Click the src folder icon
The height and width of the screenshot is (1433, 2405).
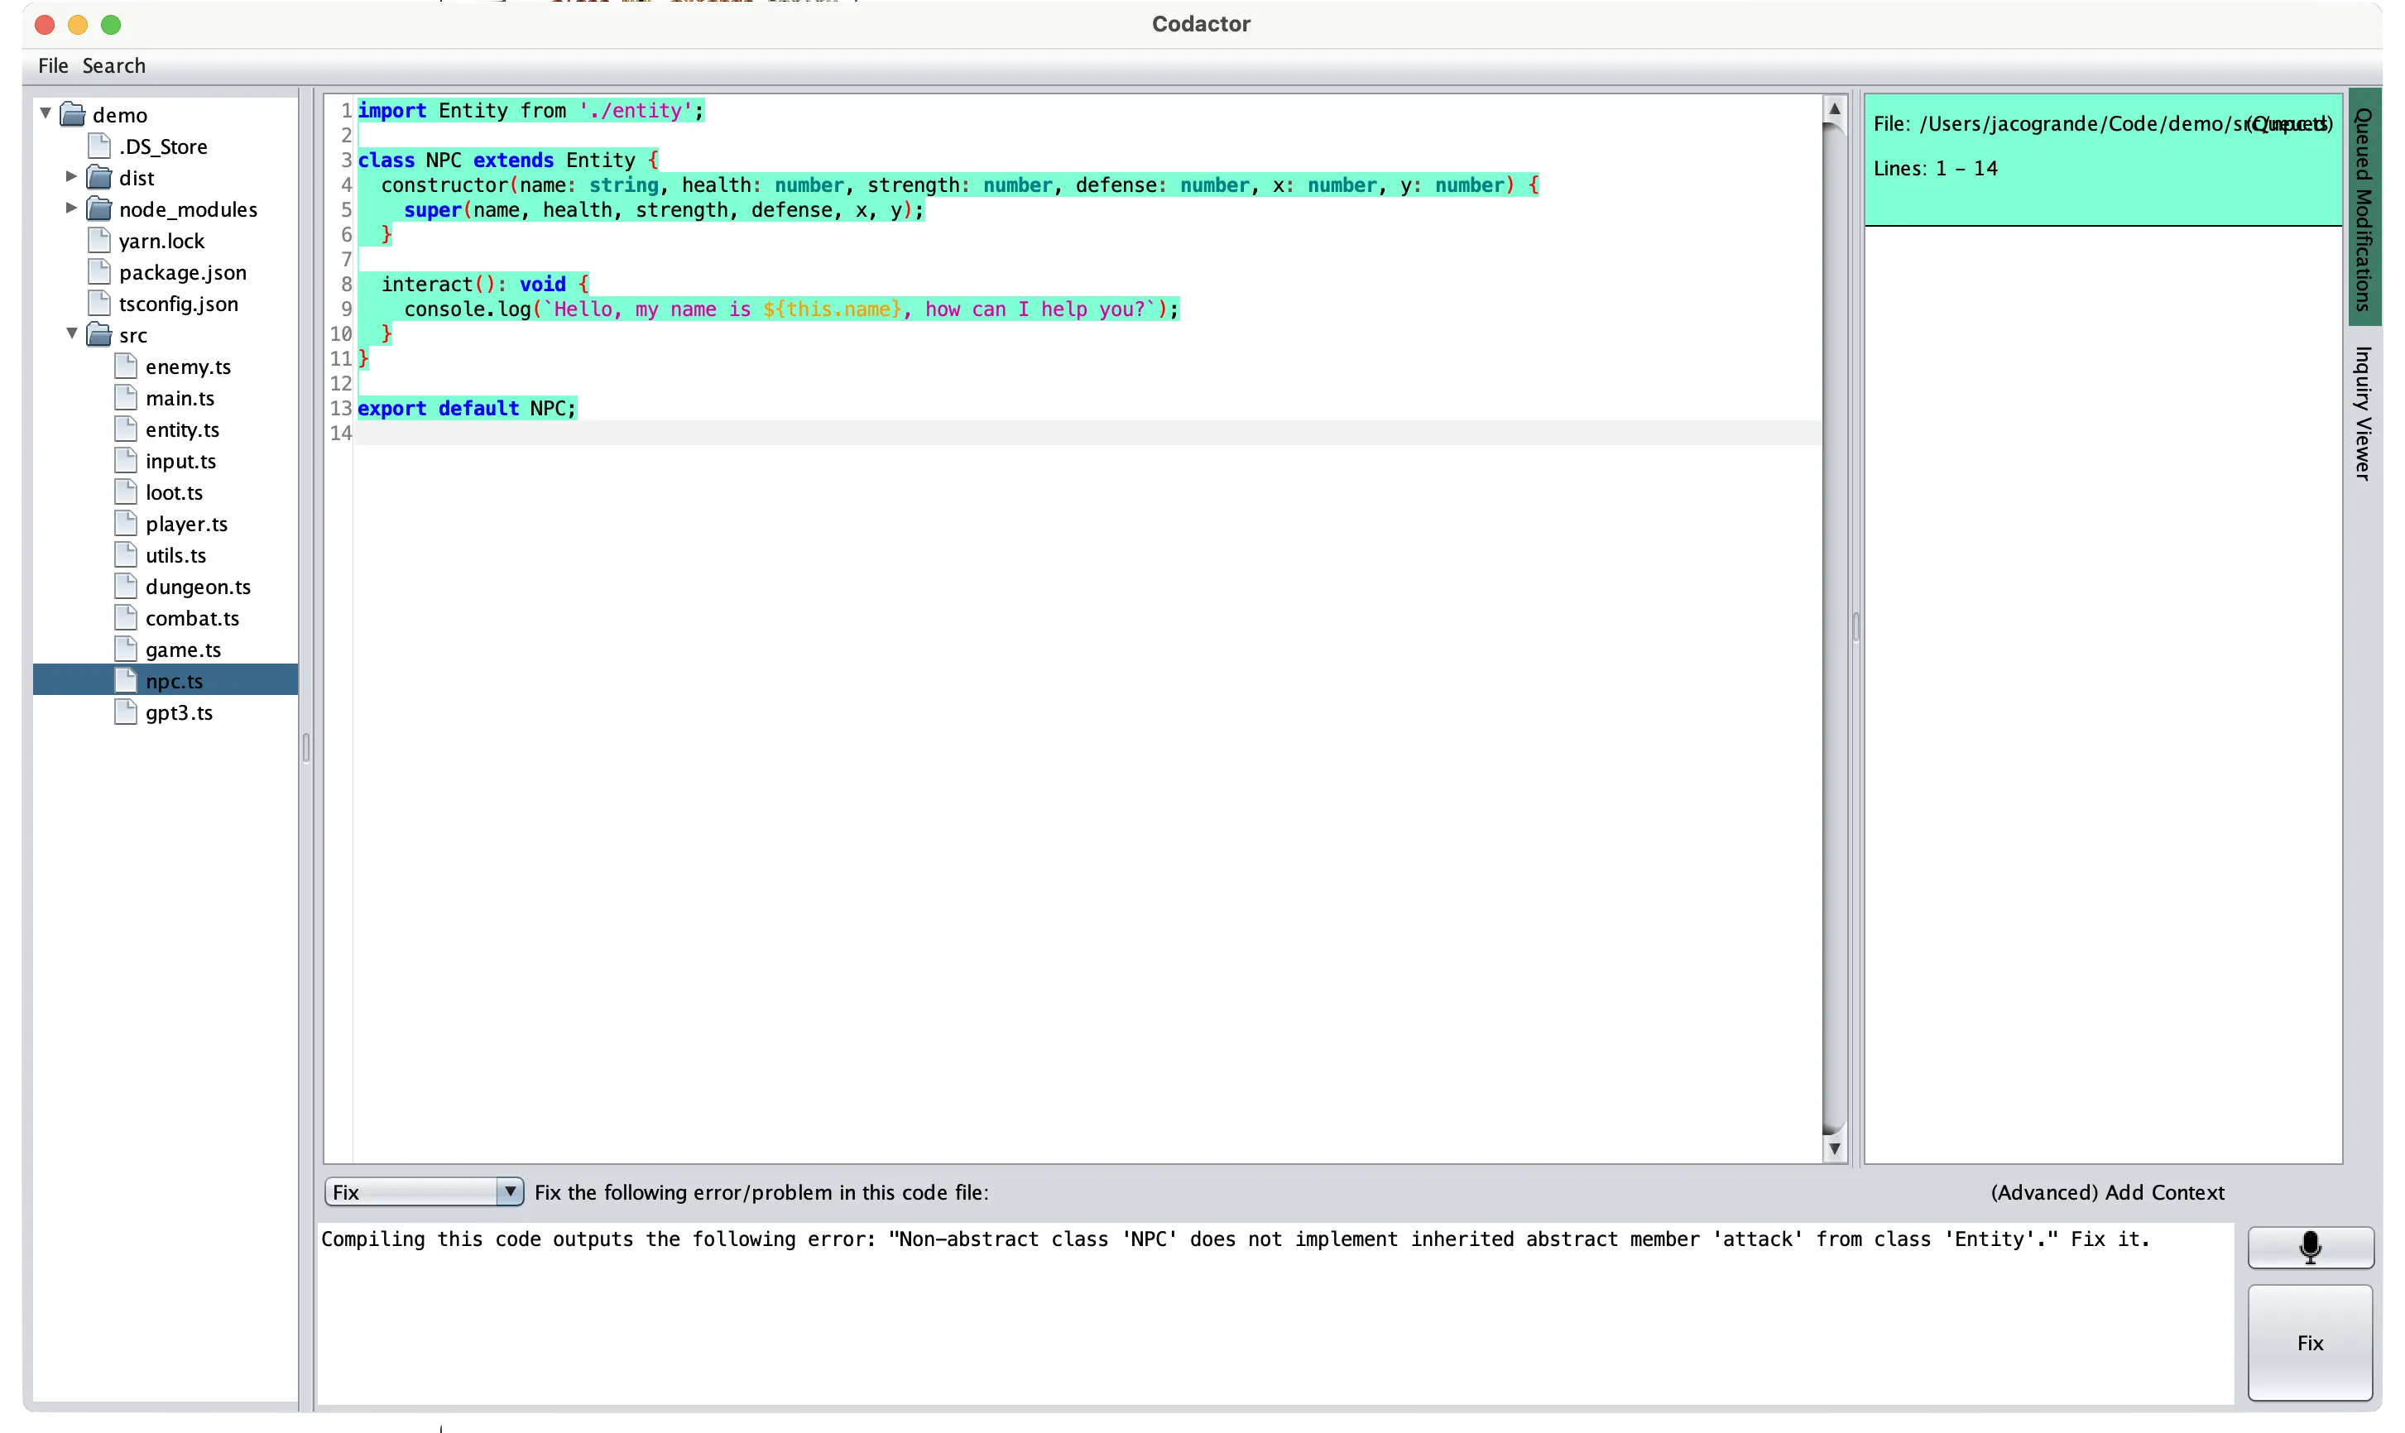click(99, 335)
